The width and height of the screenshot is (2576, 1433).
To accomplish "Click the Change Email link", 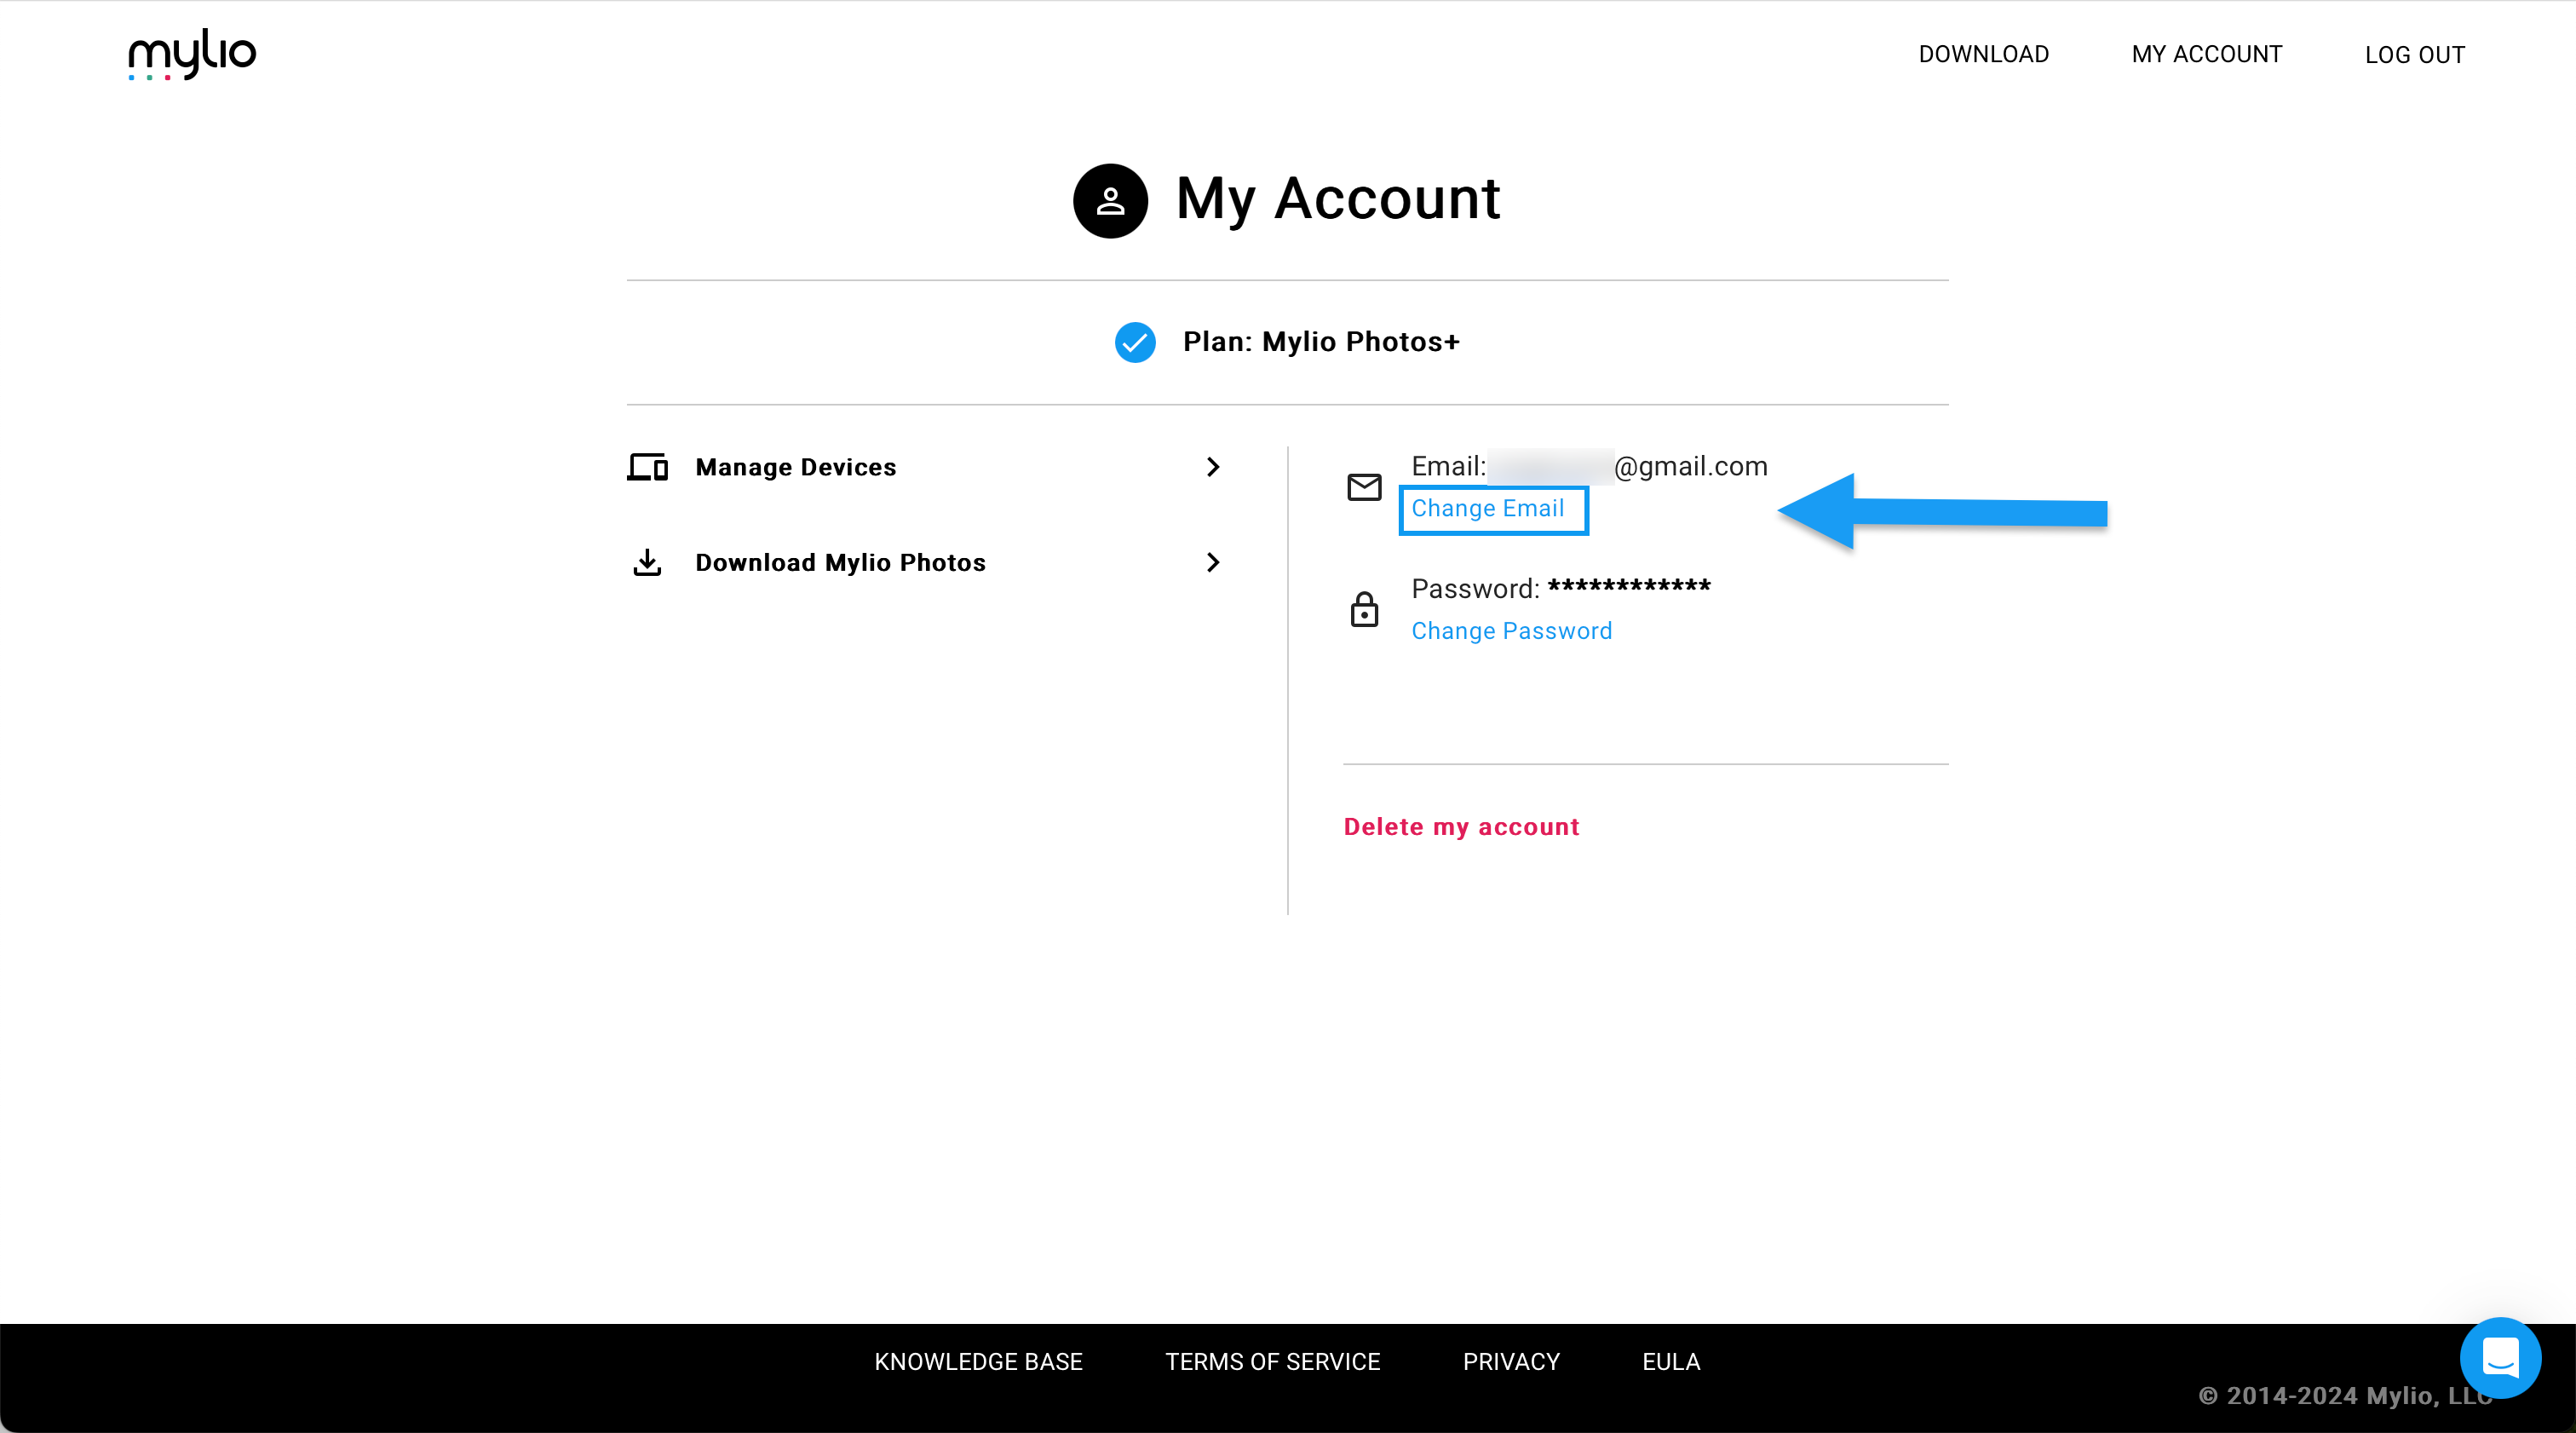I will [x=1487, y=509].
